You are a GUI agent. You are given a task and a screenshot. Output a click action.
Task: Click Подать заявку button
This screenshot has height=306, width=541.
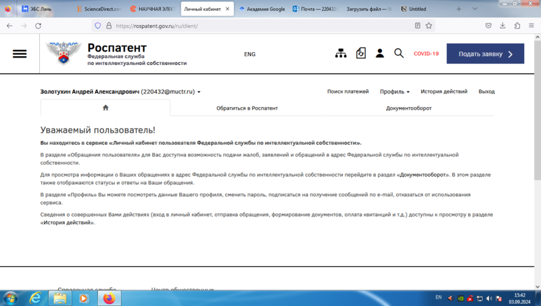pos(485,53)
